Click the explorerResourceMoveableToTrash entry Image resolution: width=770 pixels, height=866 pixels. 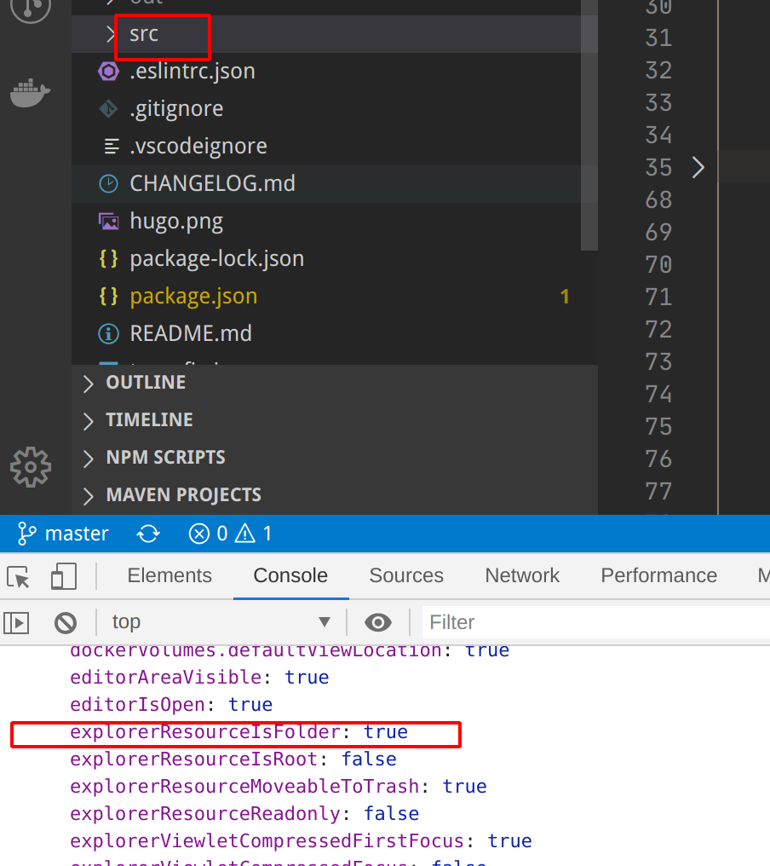[279, 787]
